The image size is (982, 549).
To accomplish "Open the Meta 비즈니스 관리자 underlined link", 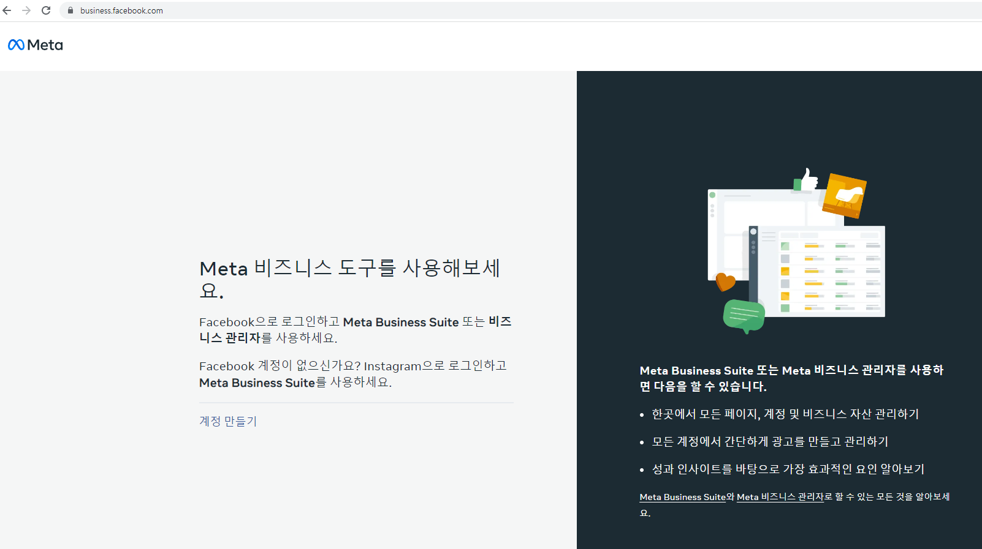I will point(780,497).
